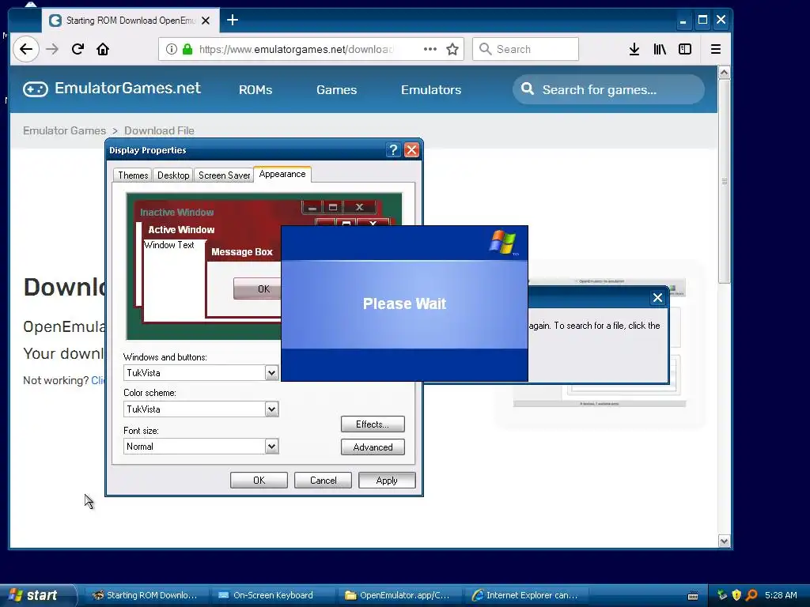810x607 pixels.
Task: Expand the Font size dropdown
Action: click(271, 447)
